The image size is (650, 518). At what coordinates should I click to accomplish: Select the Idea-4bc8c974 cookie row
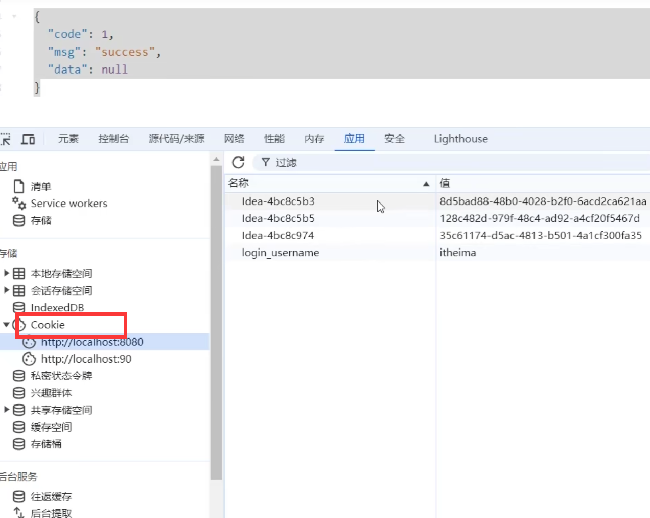tap(278, 236)
